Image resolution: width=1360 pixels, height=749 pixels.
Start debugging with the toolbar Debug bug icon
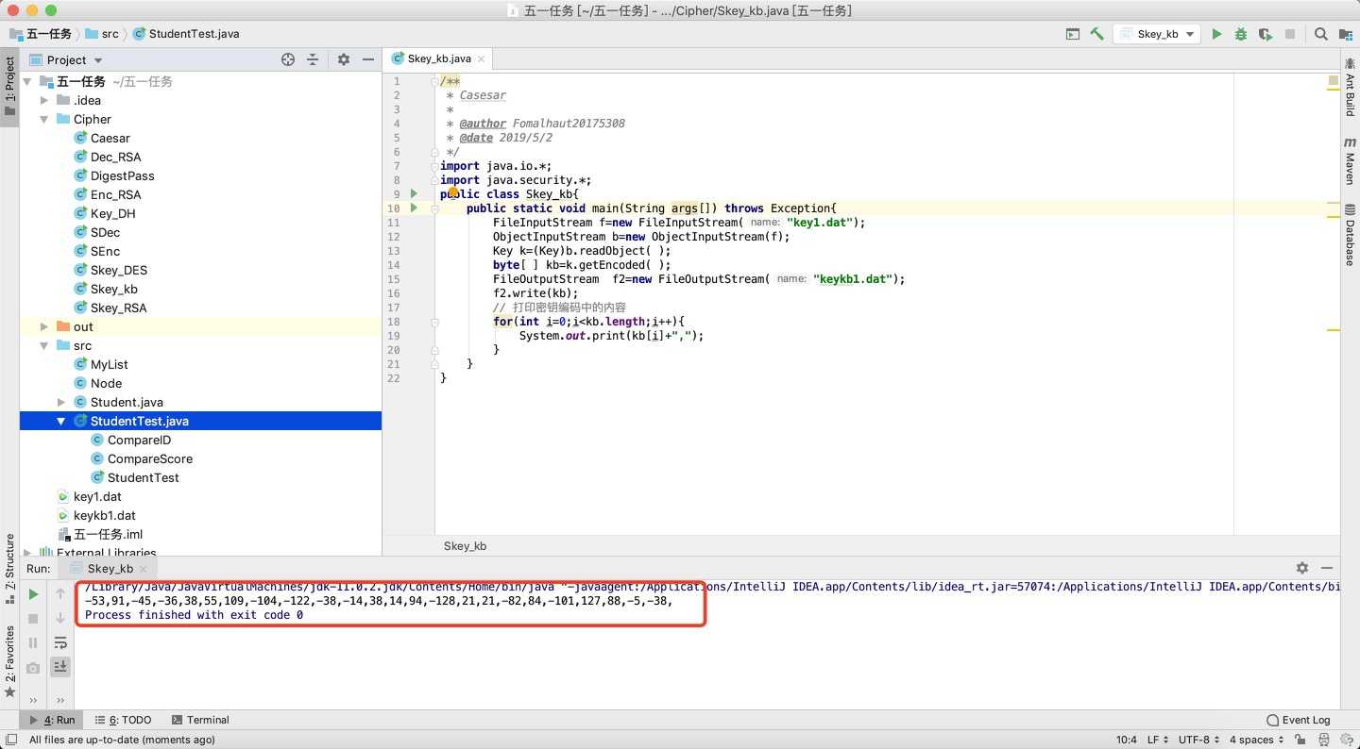pyautogui.click(x=1241, y=34)
